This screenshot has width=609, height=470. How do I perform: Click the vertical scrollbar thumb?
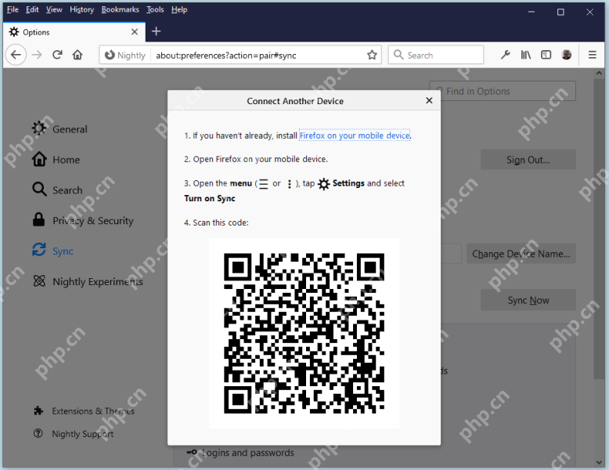click(600, 229)
